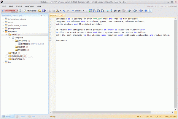
Task: Click the Disconnect button
Action: (x=8, y=11)
